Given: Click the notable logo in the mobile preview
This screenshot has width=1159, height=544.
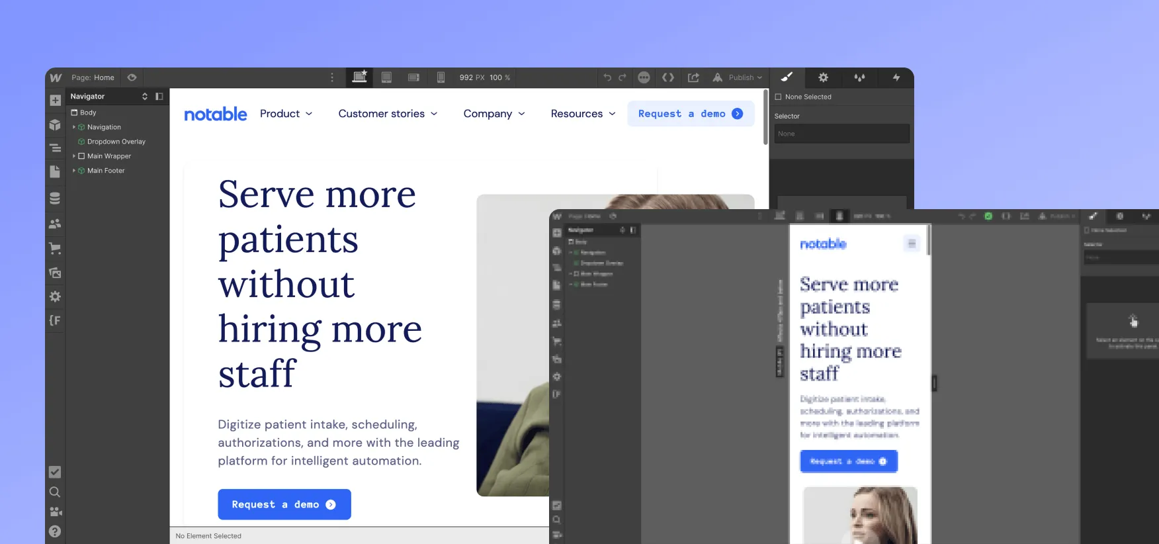Looking at the screenshot, I should click(x=823, y=244).
